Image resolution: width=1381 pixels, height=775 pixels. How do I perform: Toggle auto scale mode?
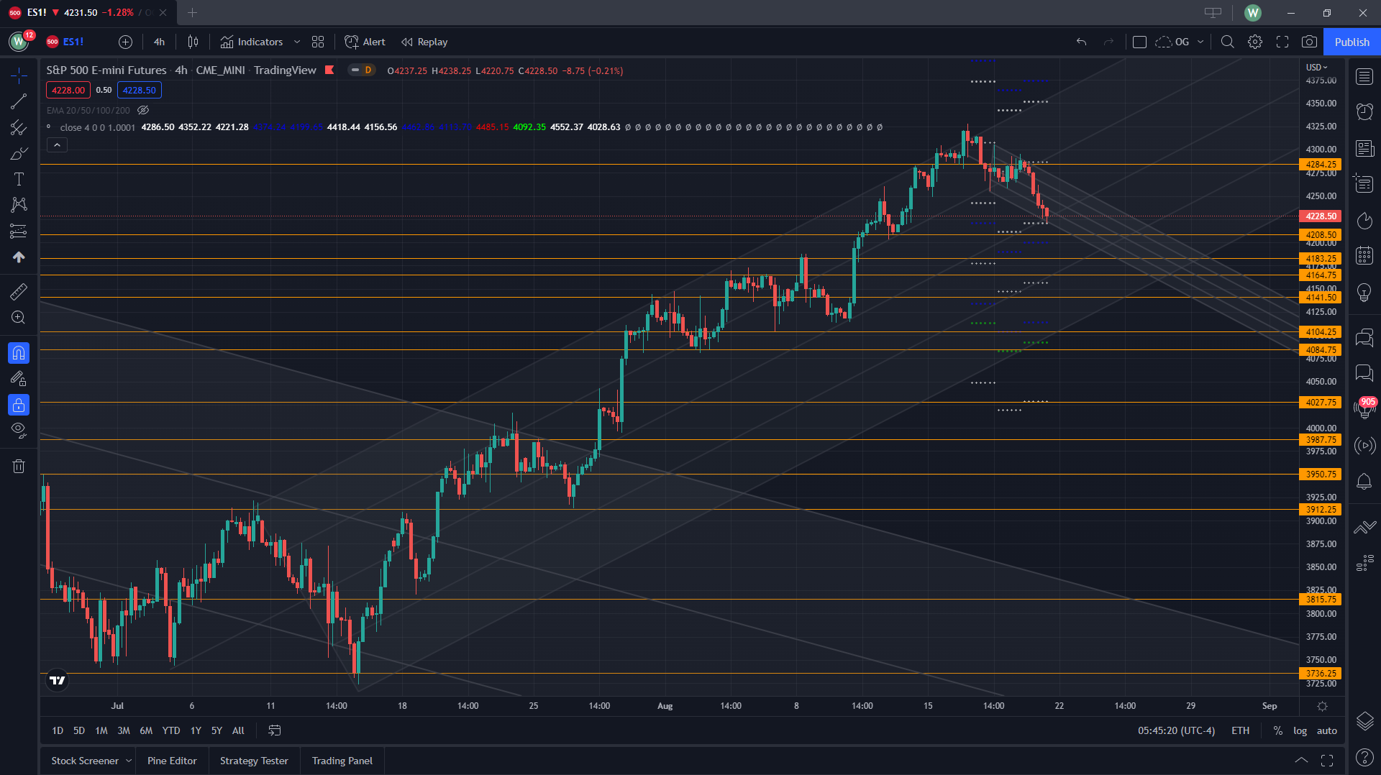1326,730
